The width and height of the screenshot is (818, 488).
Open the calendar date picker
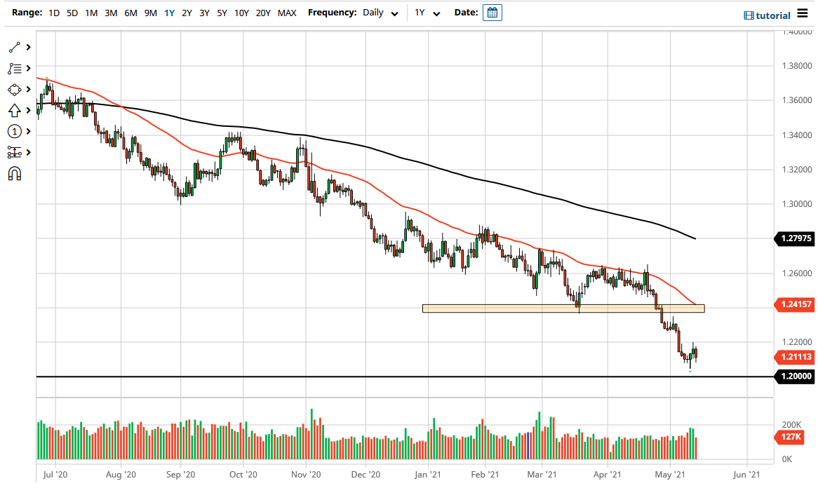point(492,12)
